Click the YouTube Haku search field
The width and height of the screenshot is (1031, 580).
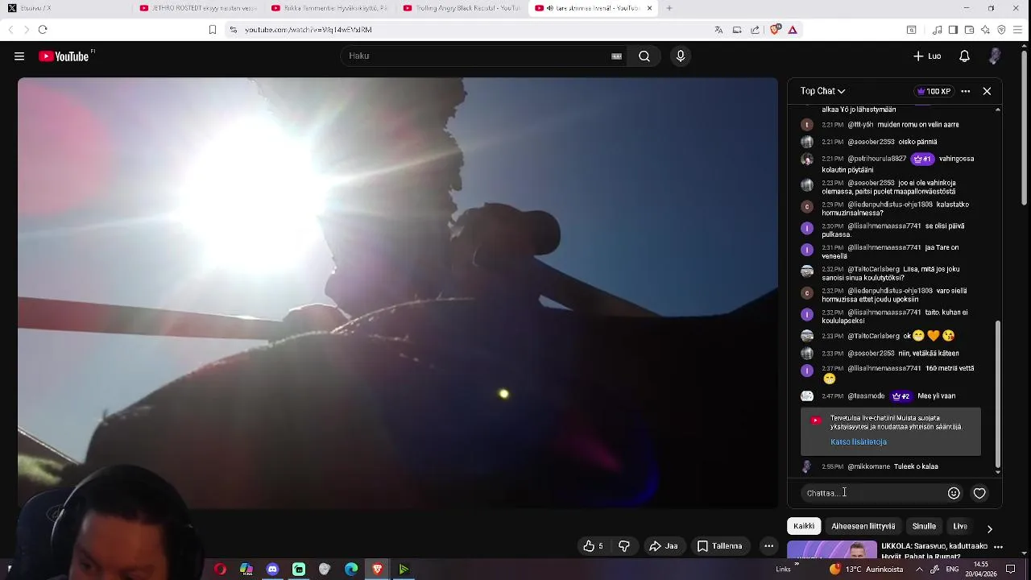(x=483, y=56)
